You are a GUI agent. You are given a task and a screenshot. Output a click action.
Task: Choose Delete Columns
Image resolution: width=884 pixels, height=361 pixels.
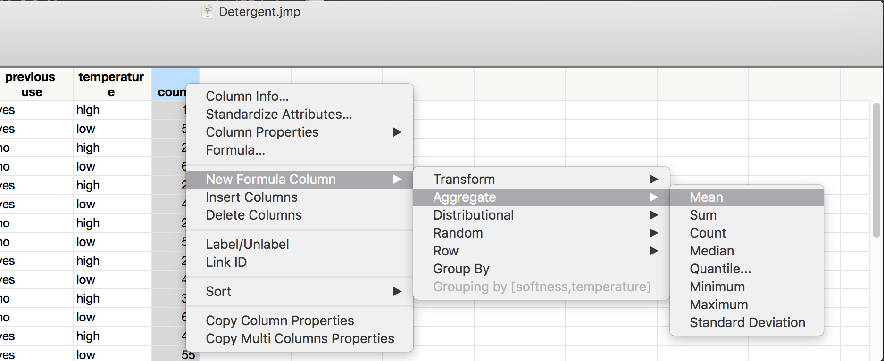point(253,215)
